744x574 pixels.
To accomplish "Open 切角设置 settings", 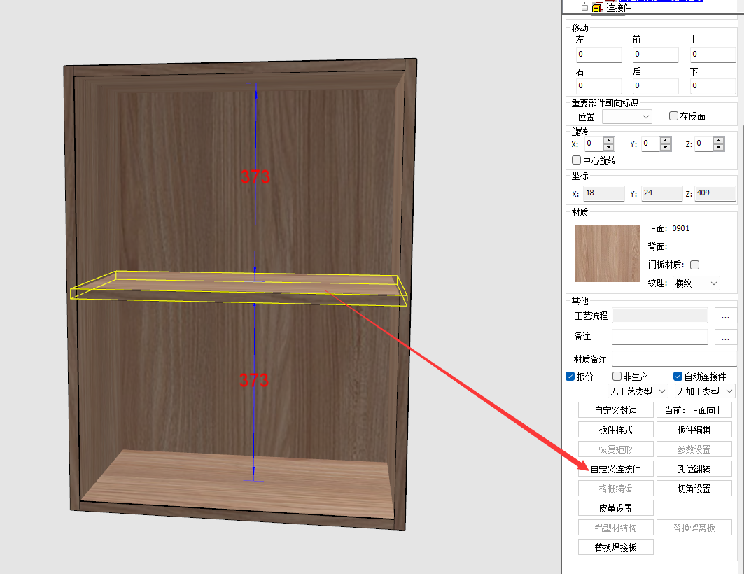I will [694, 489].
